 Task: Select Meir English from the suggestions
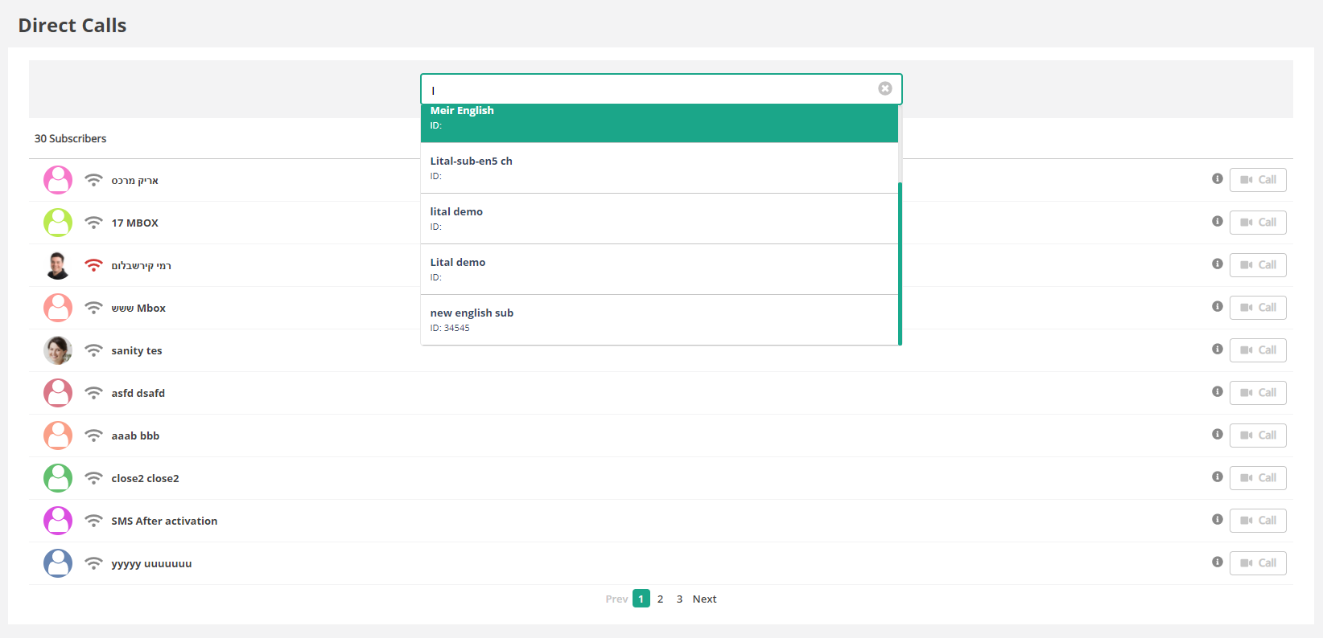(658, 119)
